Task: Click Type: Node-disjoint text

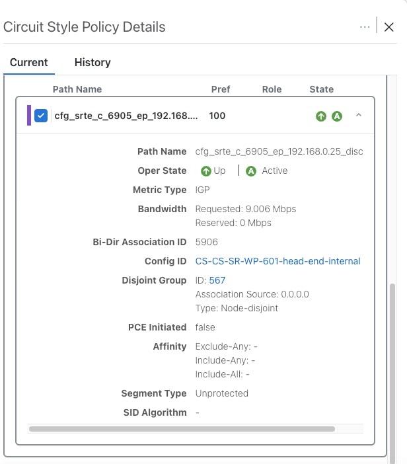Action: (x=237, y=308)
